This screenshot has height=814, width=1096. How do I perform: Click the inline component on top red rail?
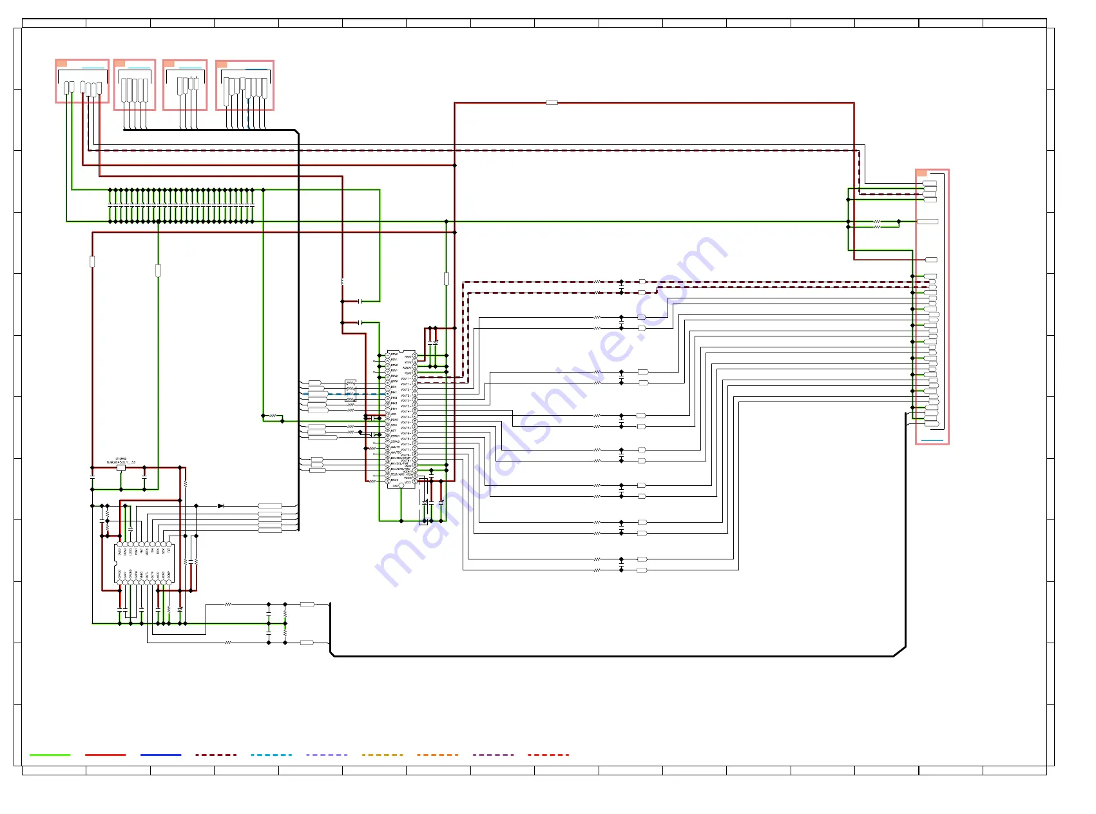pyautogui.click(x=552, y=102)
